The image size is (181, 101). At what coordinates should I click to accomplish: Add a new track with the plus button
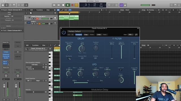coord(27,13)
